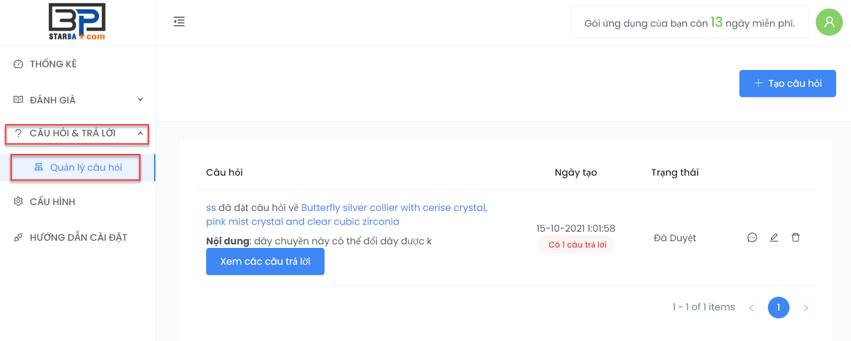Click the sidebar collapse menu icon

(x=179, y=22)
